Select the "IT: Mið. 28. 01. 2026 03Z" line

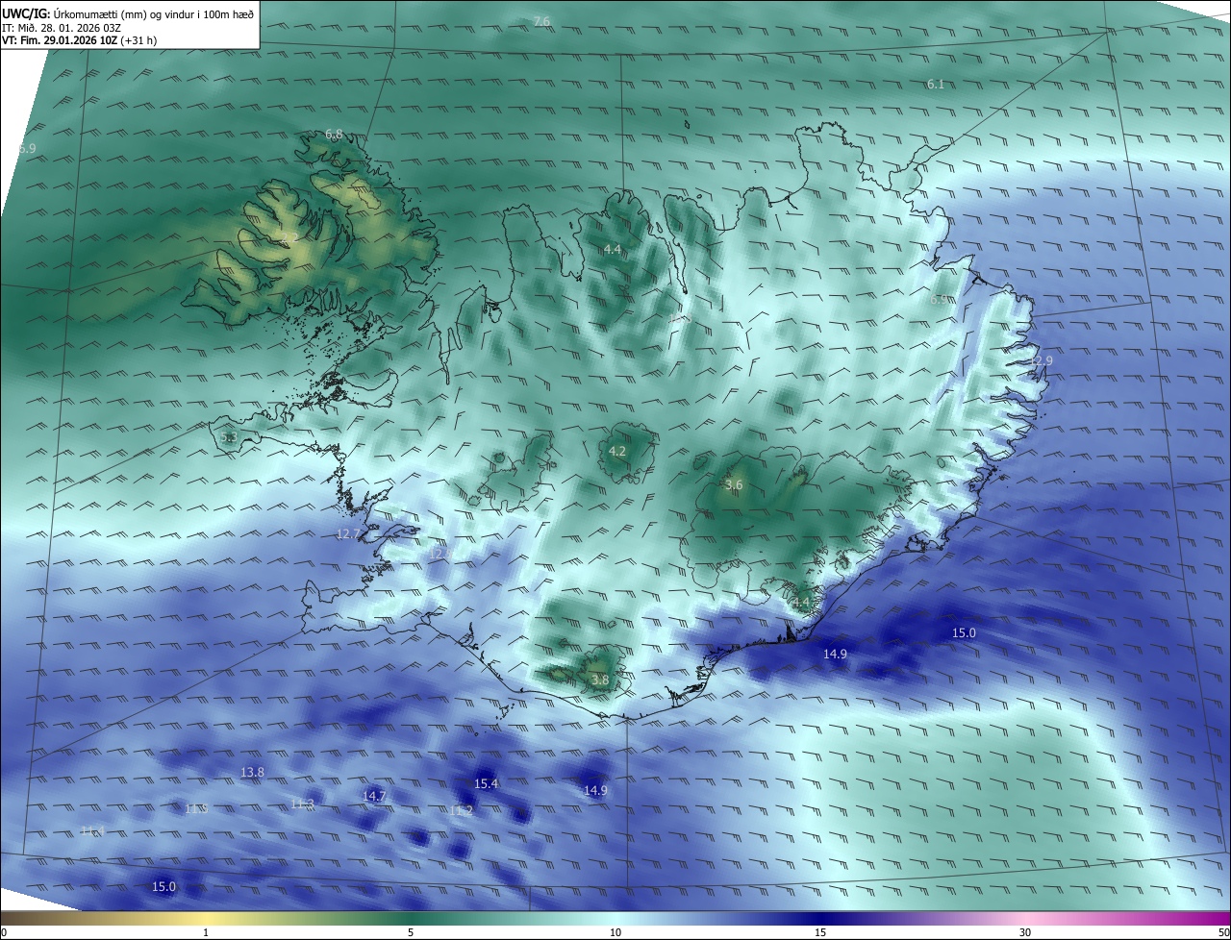pos(62,28)
